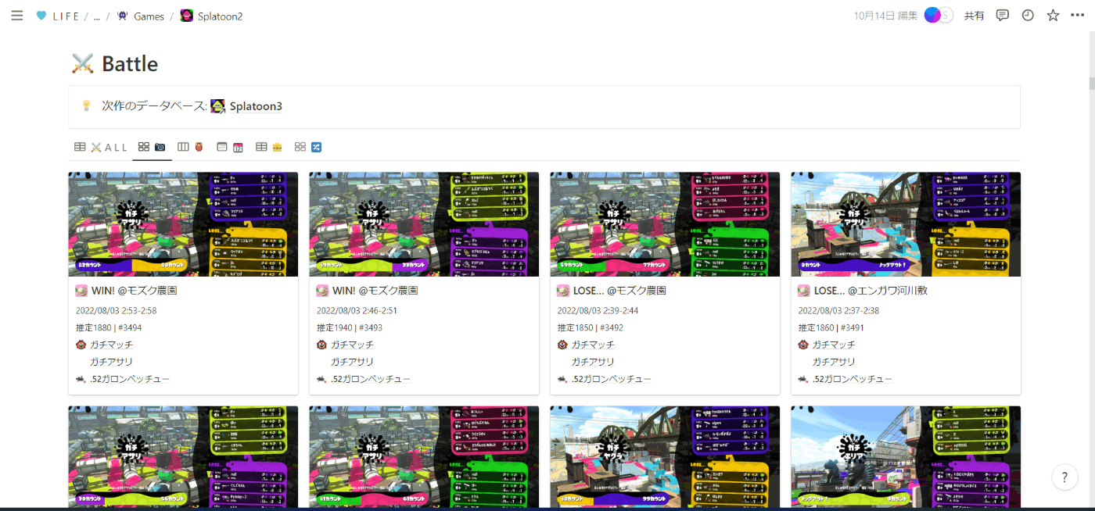The height and width of the screenshot is (511, 1095).
Task: Open the LOSE... @エンガワ河川敷 card title
Action: point(871,291)
